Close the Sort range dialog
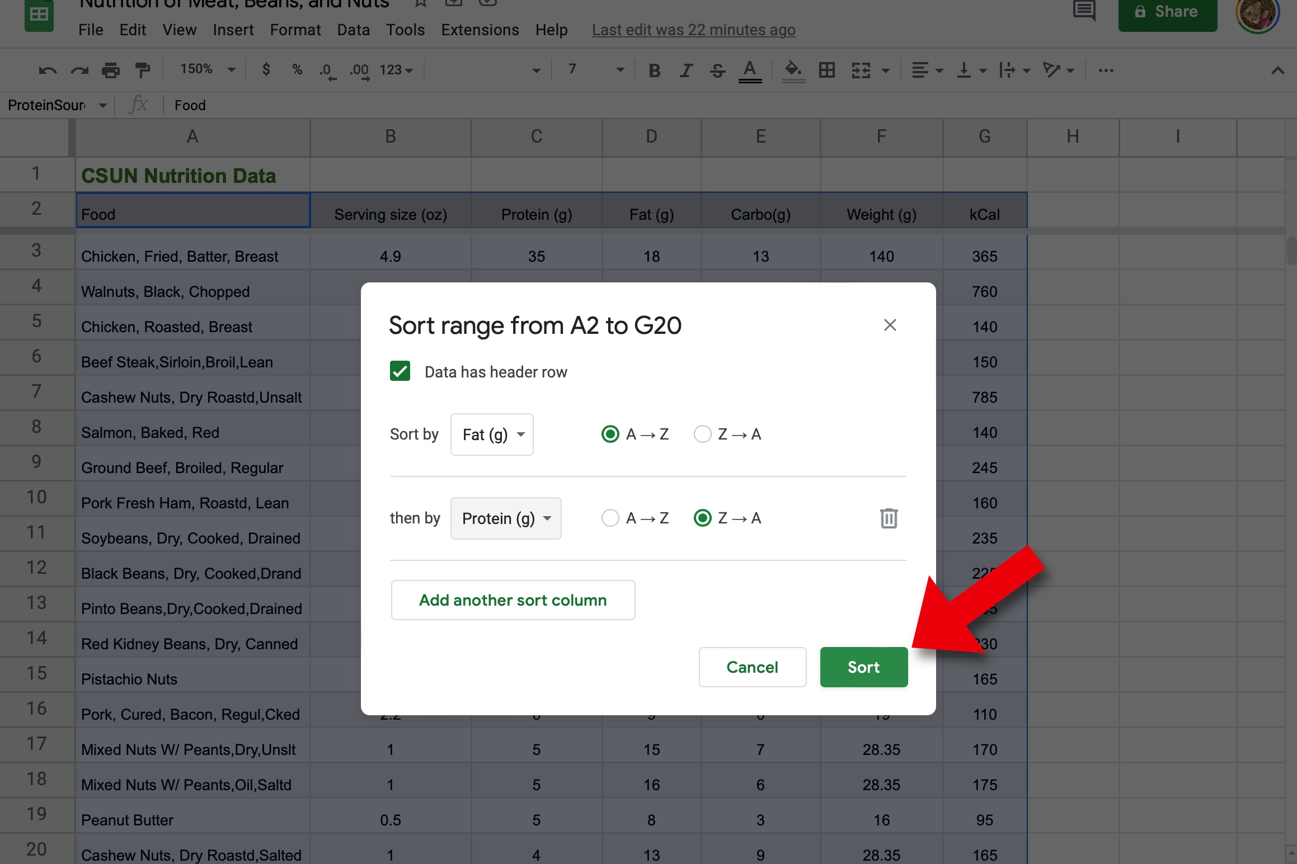1297x864 pixels. coord(890,325)
